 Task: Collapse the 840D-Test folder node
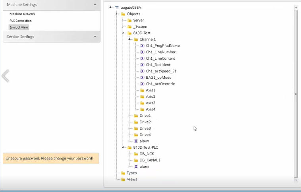tap(123, 33)
